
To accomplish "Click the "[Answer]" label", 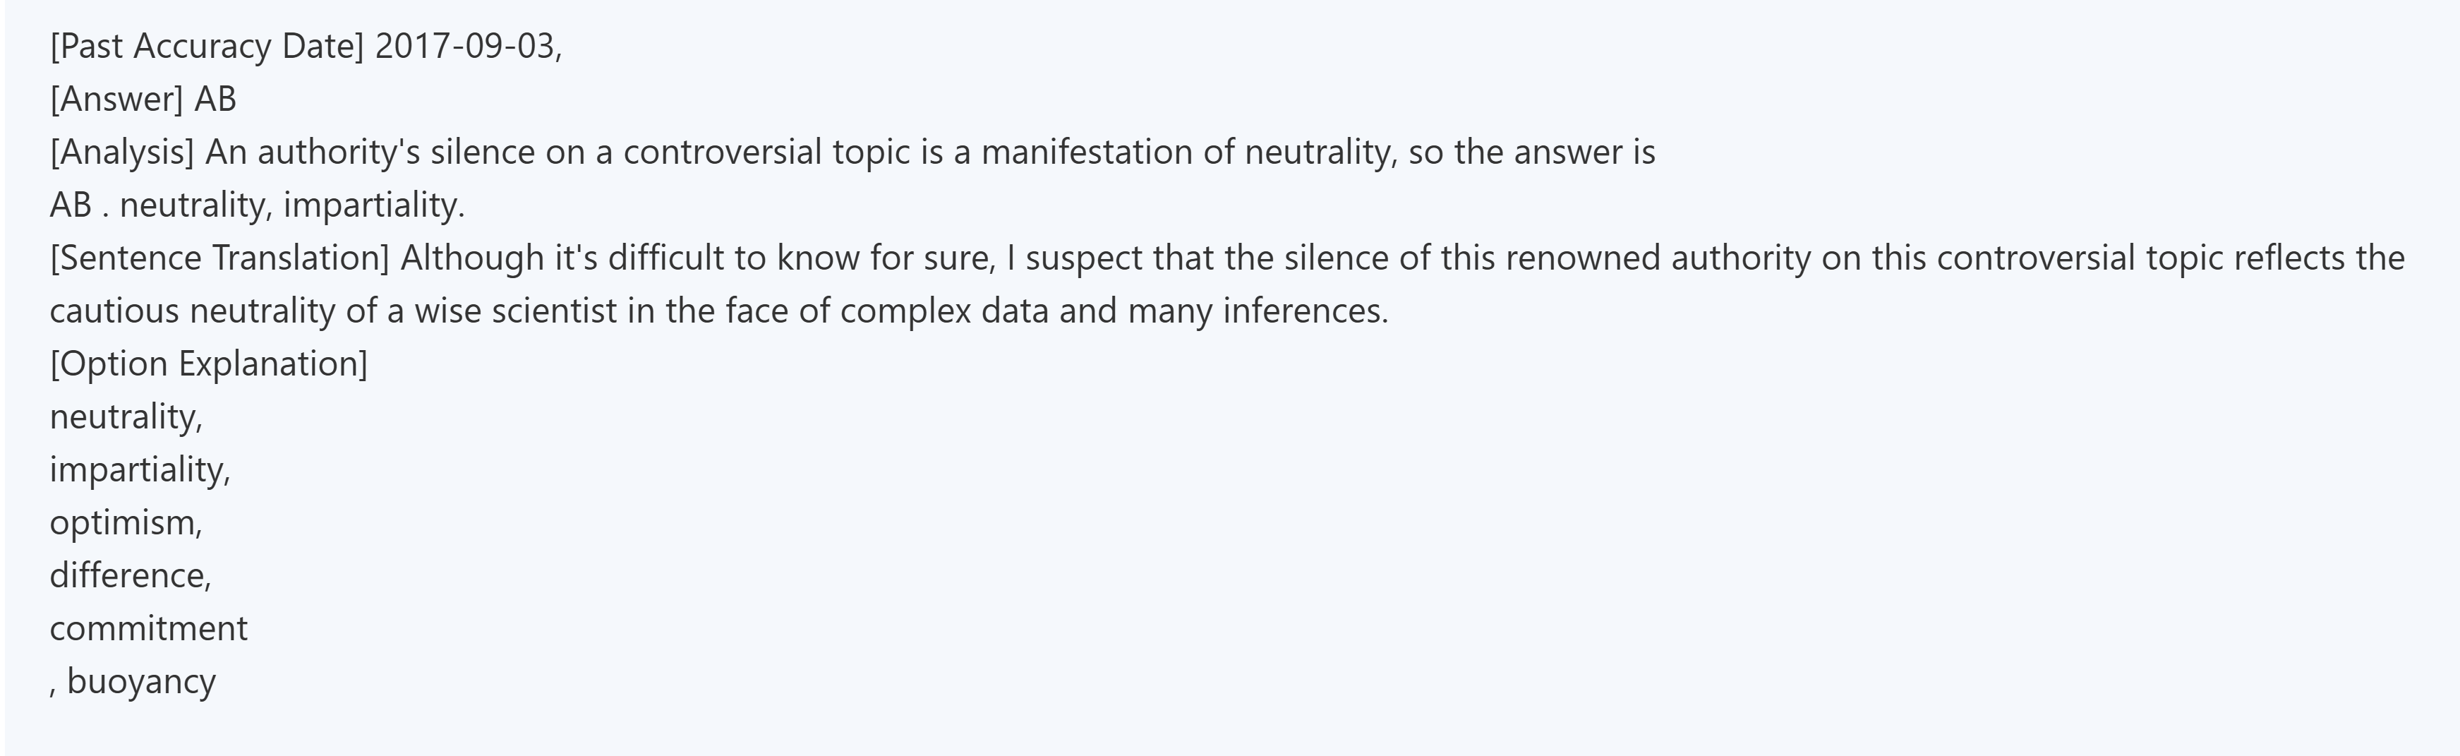I will 116,100.
